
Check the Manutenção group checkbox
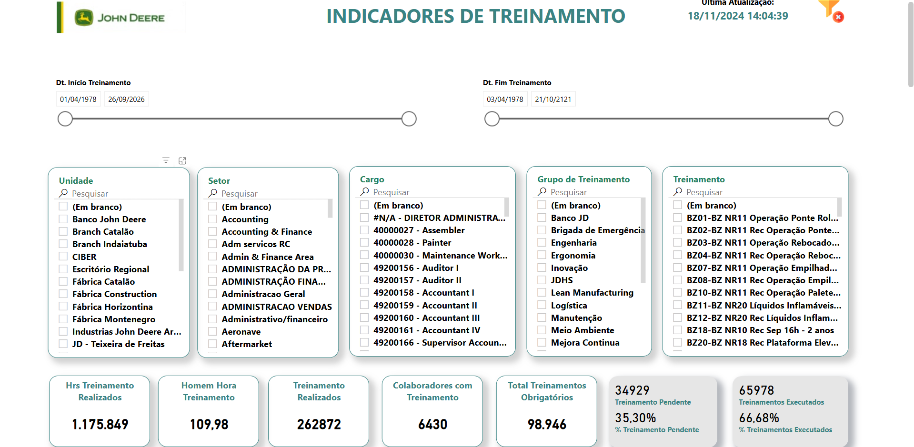click(542, 318)
